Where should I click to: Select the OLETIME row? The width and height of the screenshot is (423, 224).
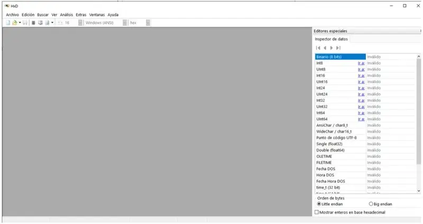tap(366, 156)
